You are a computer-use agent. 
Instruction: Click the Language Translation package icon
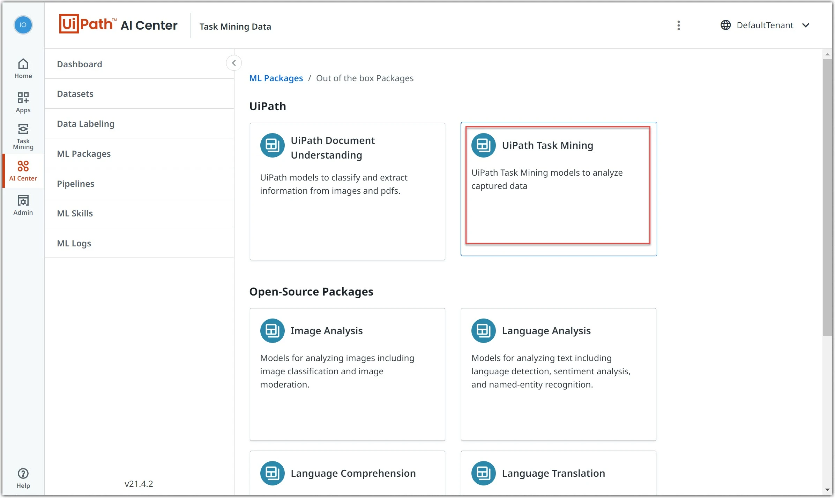click(483, 473)
